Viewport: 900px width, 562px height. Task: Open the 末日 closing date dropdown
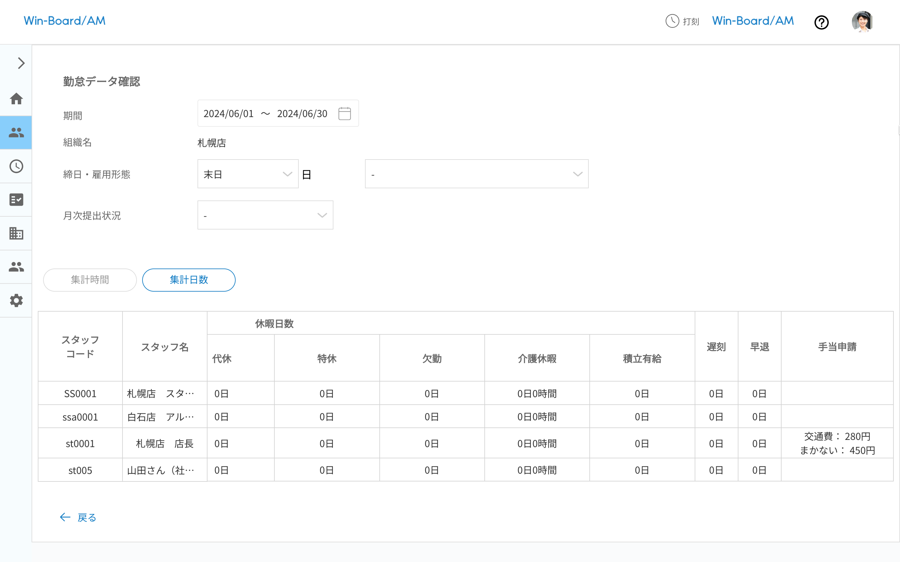(x=248, y=174)
